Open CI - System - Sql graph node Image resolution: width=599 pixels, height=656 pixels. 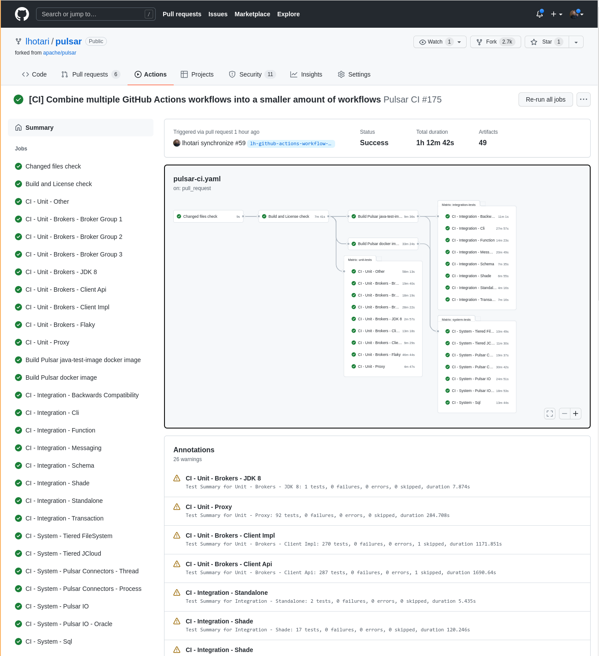click(x=477, y=403)
